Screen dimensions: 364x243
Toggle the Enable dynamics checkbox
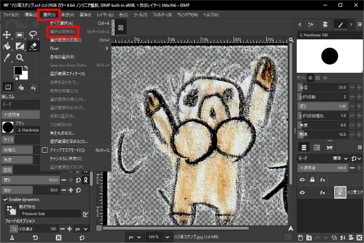coord(5,199)
